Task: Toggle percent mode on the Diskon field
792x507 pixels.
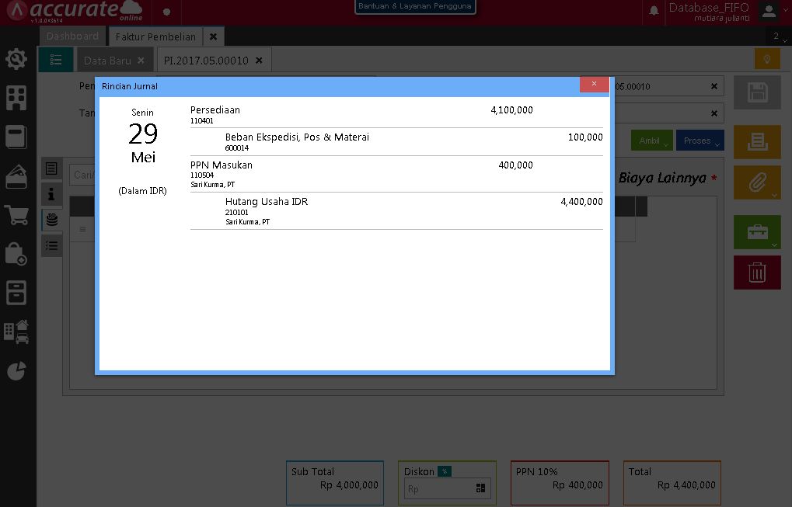Action: (444, 471)
